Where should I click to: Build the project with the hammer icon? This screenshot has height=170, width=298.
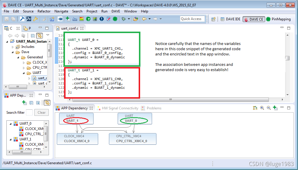[x=22, y=19]
